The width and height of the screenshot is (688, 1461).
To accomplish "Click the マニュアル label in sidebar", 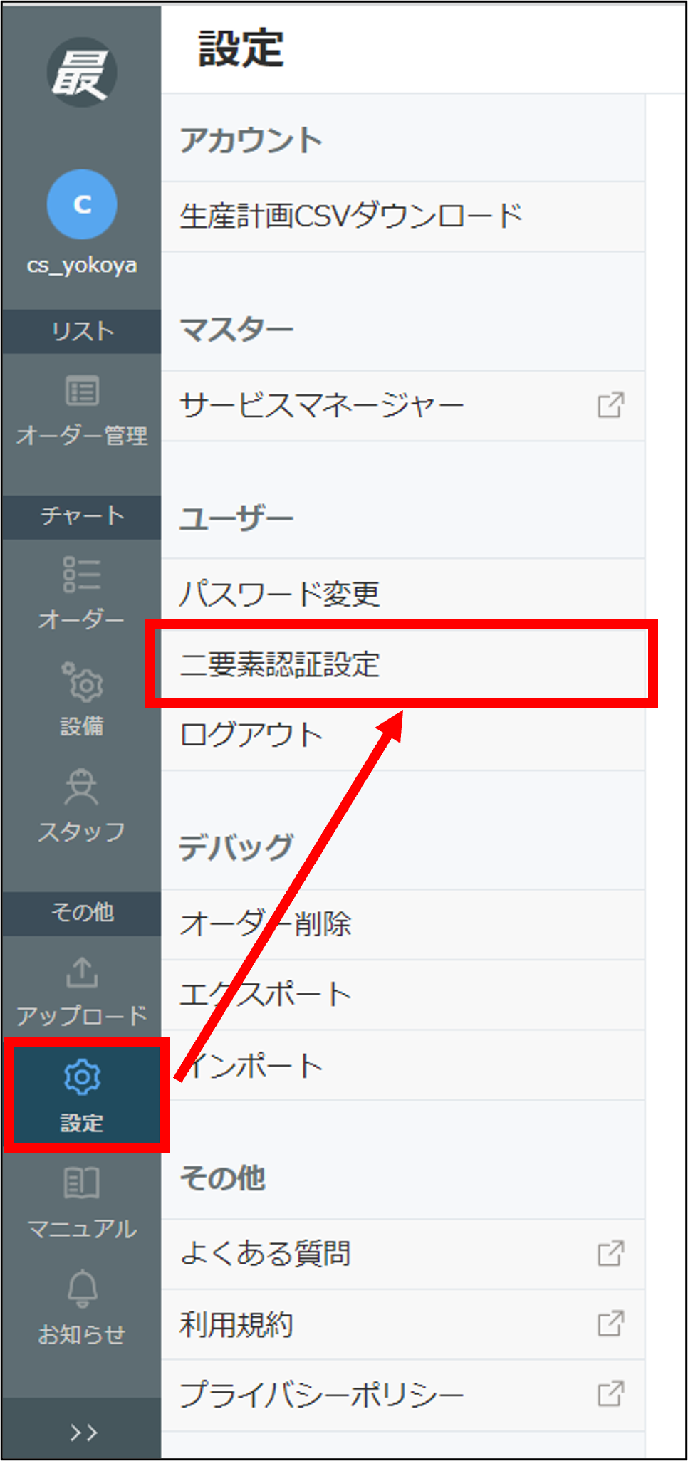I will click(x=82, y=1229).
